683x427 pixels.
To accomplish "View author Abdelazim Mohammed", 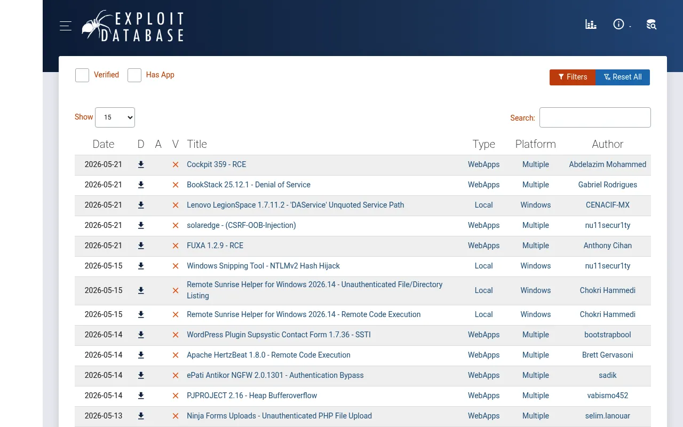I will (608, 164).
